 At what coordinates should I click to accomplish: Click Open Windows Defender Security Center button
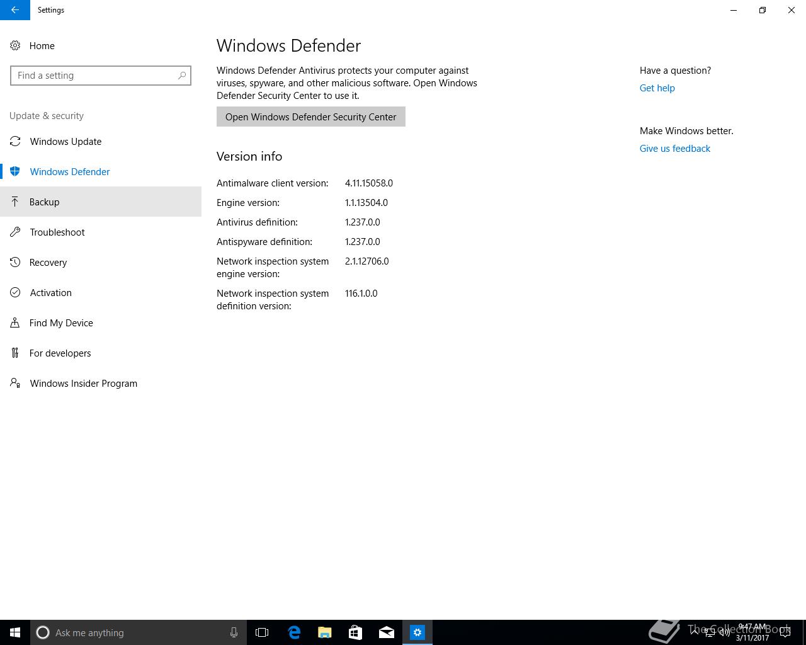311,117
